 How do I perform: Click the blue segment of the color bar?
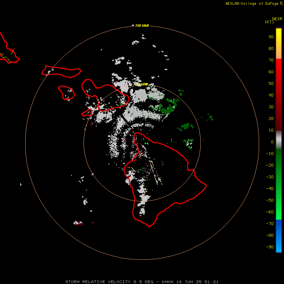[x=279, y=236]
